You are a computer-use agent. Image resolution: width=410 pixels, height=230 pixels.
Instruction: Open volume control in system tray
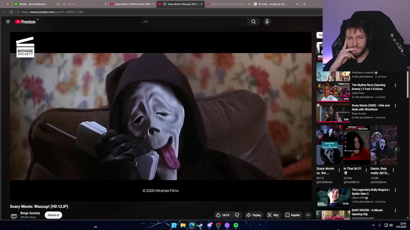tap(391, 225)
